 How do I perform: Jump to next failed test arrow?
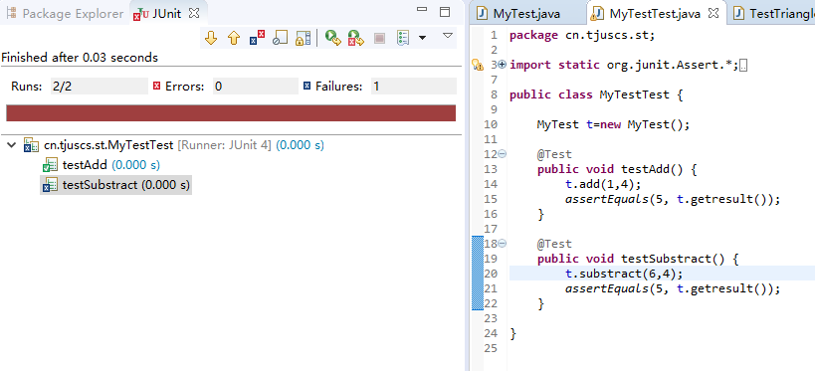(211, 38)
